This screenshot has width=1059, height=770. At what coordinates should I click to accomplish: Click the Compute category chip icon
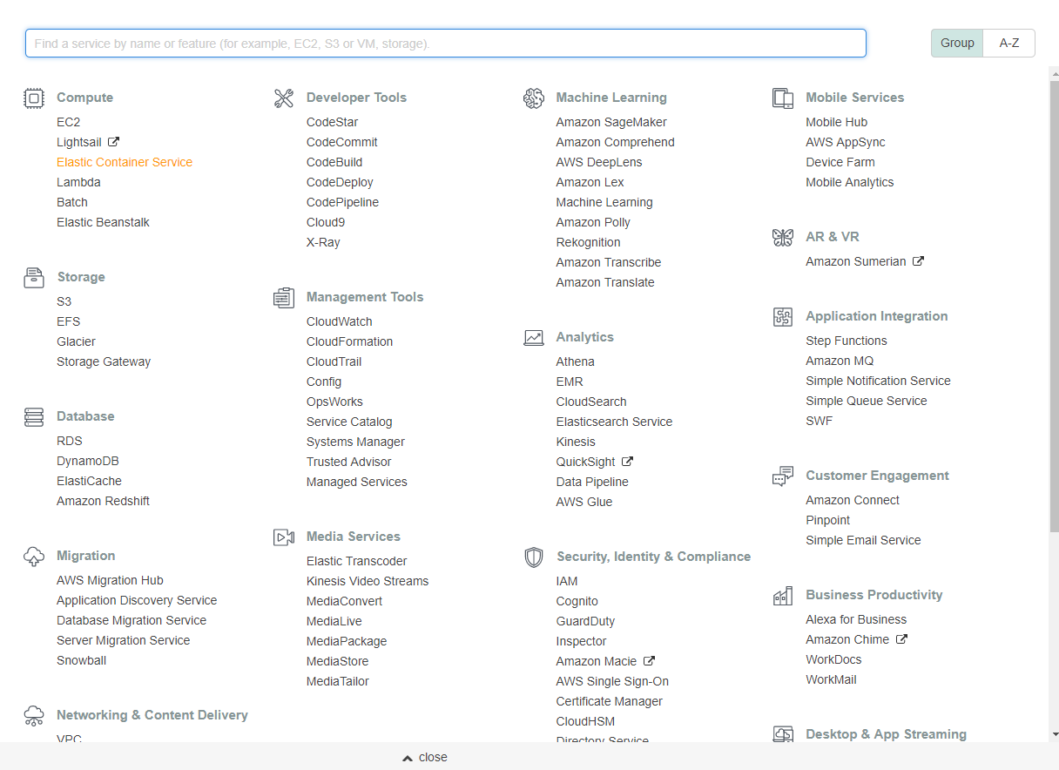pos(34,98)
